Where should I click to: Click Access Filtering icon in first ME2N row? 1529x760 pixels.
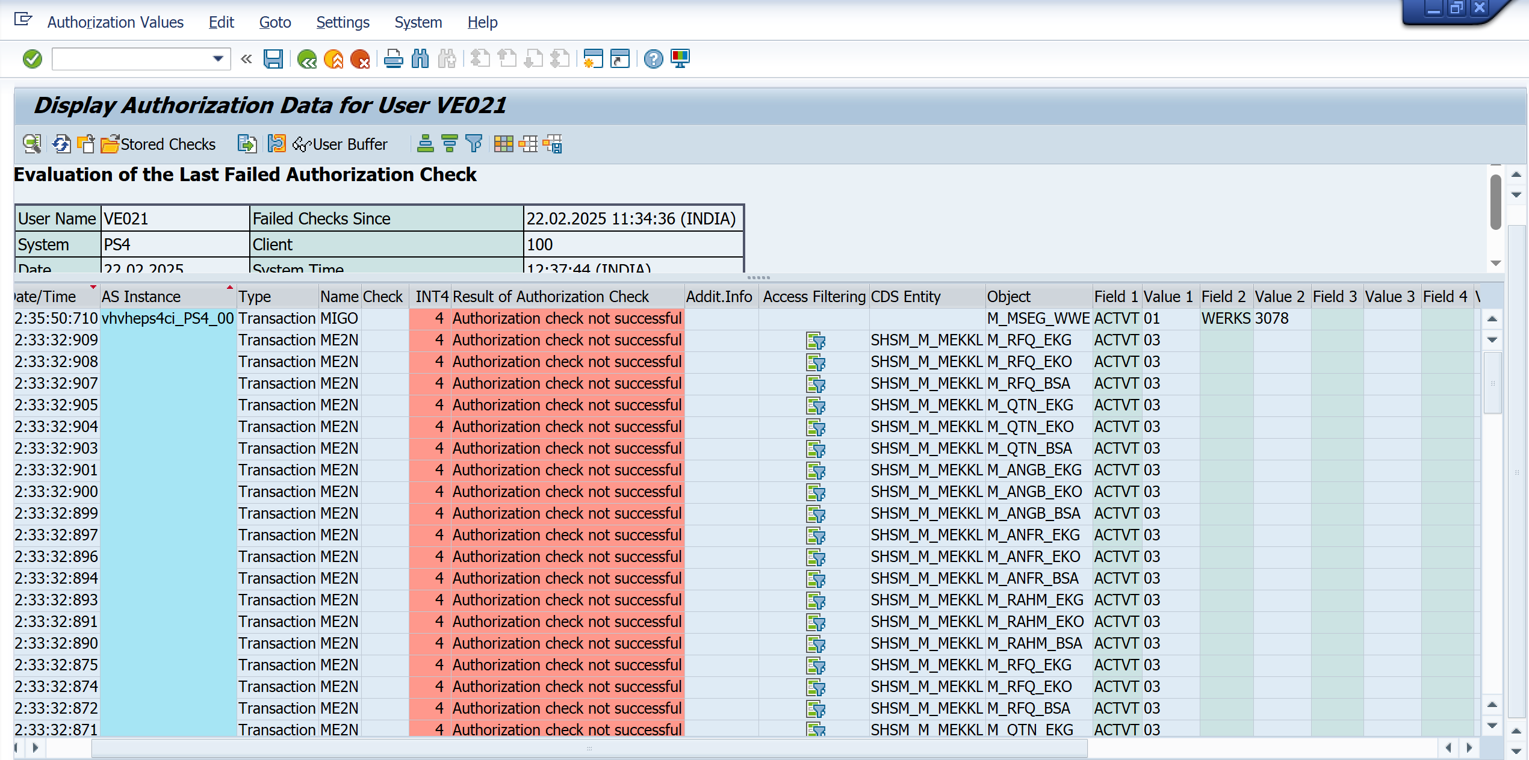pyautogui.click(x=816, y=341)
